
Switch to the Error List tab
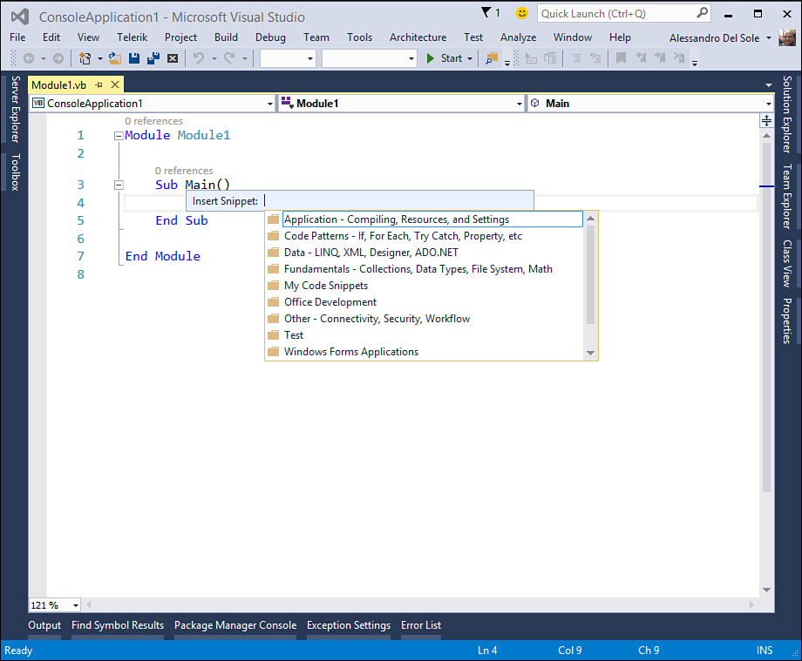point(420,625)
